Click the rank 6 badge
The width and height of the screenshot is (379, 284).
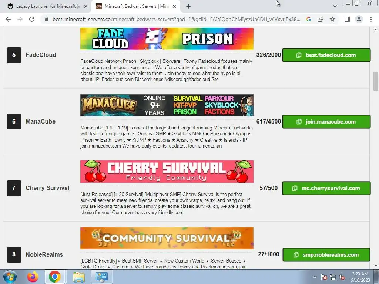14,121
